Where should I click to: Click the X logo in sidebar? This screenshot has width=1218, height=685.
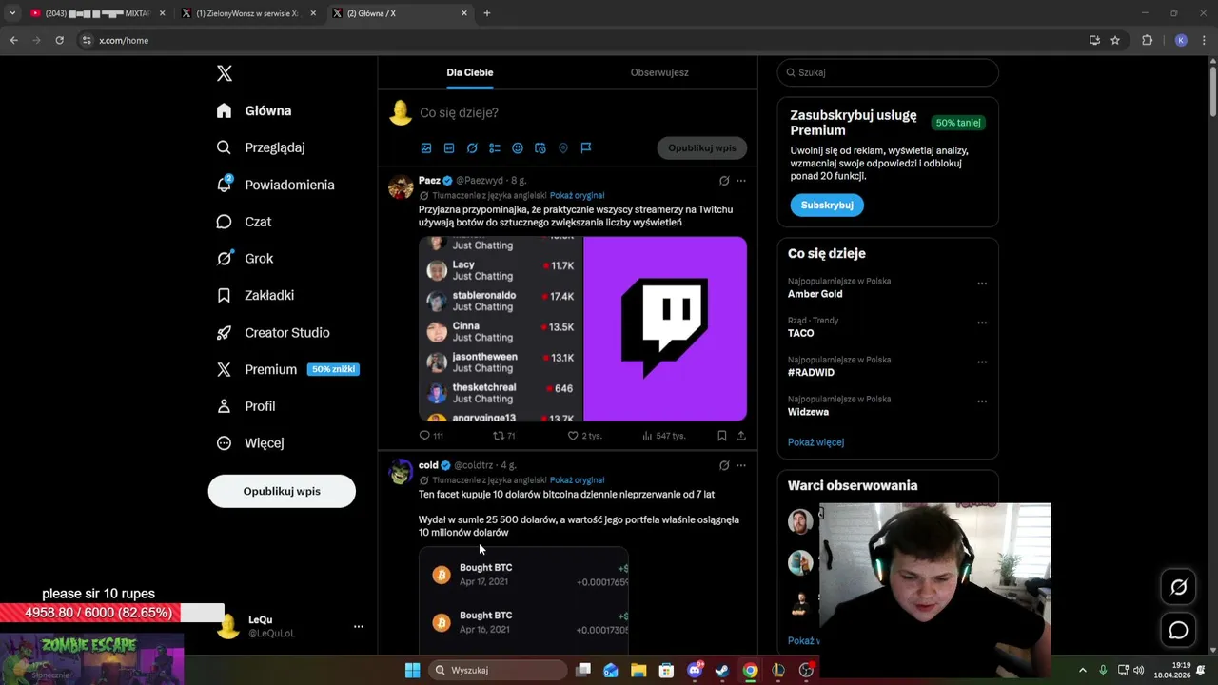(x=225, y=73)
